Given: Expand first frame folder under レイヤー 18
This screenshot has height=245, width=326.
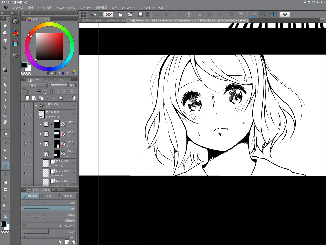Looking at the screenshot, I should pos(40,124).
